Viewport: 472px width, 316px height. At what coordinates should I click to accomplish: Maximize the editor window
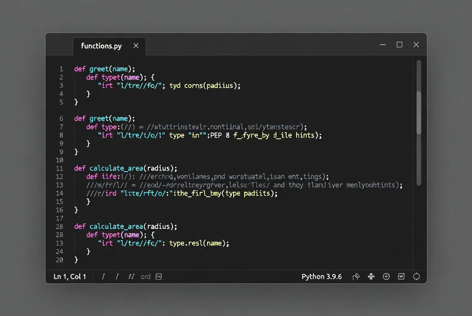click(399, 45)
